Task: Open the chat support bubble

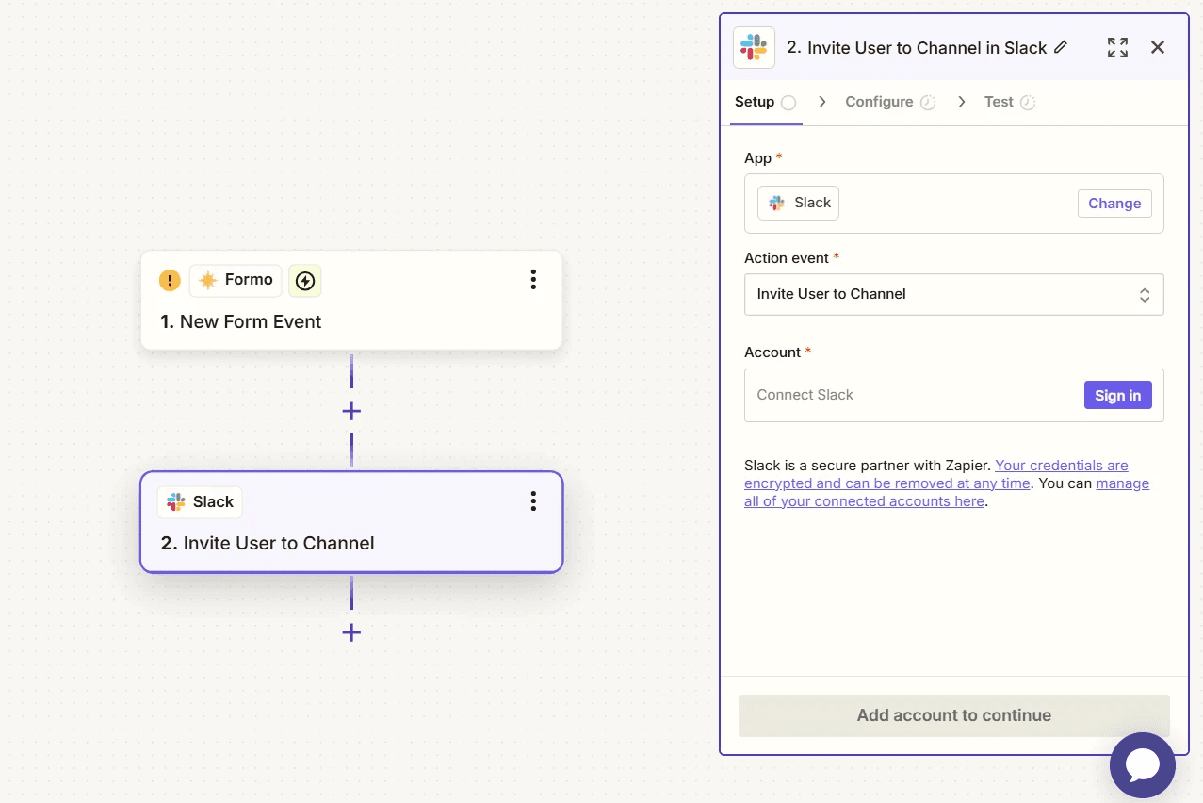Action: (x=1143, y=765)
